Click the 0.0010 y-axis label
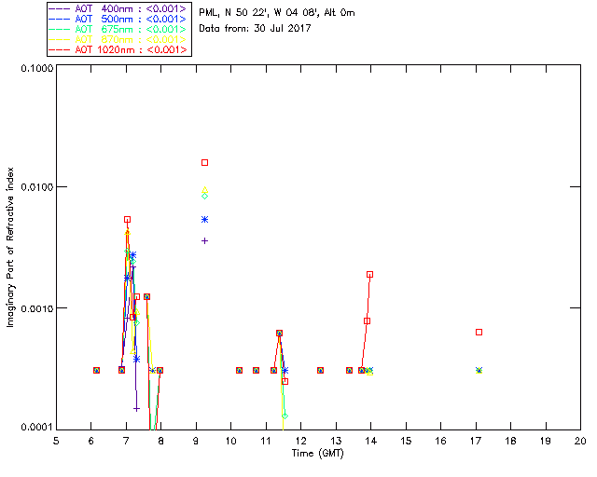The height and width of the screenshot is (477, 597). click(x=36, y=308)
